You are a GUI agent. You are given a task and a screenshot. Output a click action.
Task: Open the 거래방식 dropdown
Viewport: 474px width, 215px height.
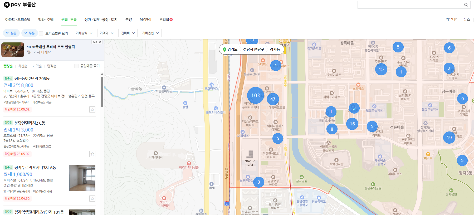84,33
